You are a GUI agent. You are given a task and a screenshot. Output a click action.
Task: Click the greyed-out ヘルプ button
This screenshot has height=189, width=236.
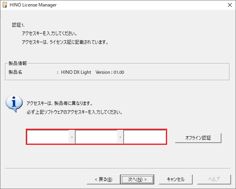[214, 179]
